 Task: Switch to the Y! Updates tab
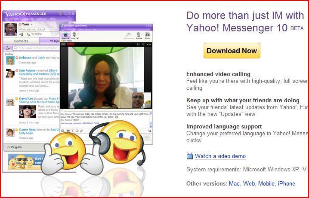(49, 41)
